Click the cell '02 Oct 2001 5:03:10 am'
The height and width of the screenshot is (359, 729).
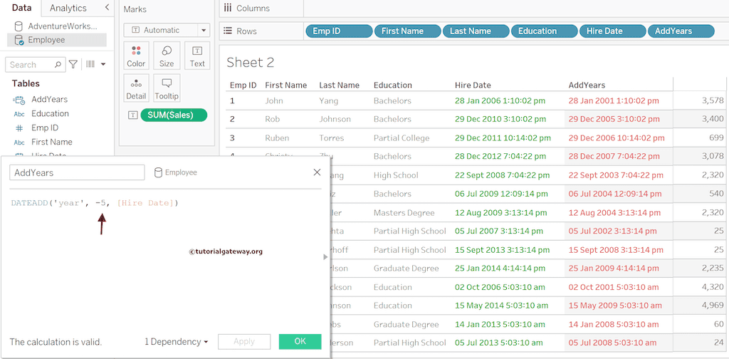coord(613,287)
